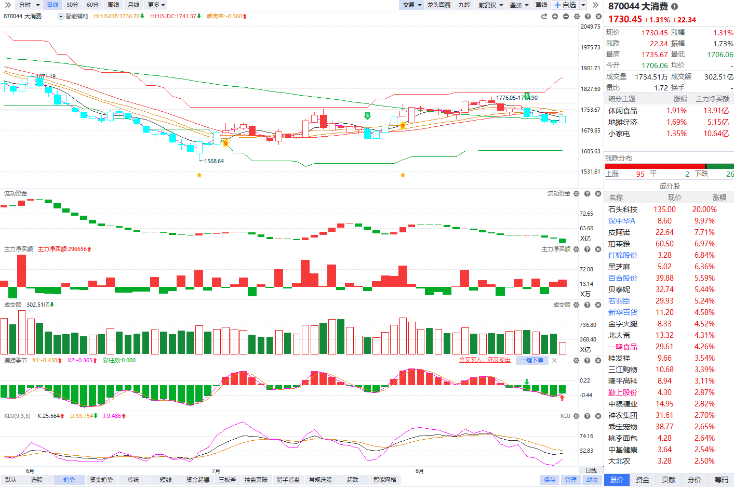The height and width of the screenshot is (487, 734).
Task: Switch to 报价 tab in right panel
Action: [617, 480]
